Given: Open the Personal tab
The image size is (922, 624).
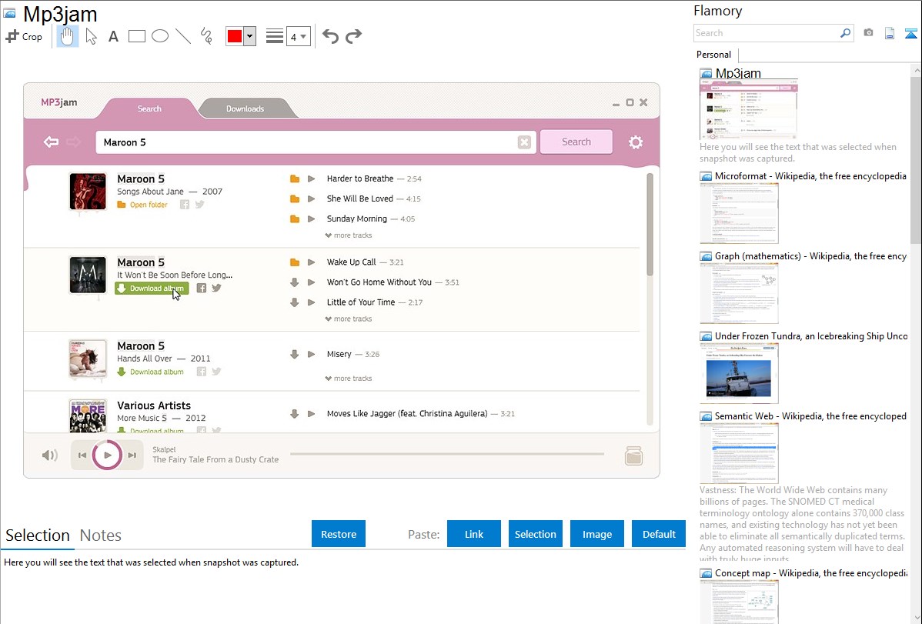Looking at the screenshot, I should click(714, 55).
